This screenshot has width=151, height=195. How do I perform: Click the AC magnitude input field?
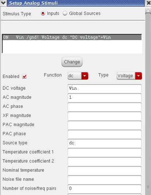coord(105,98)
